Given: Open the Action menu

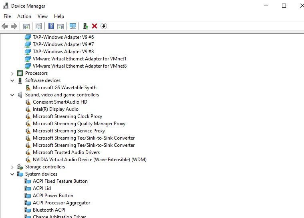Looking at the screenshot, I should (x=24, y=16).
